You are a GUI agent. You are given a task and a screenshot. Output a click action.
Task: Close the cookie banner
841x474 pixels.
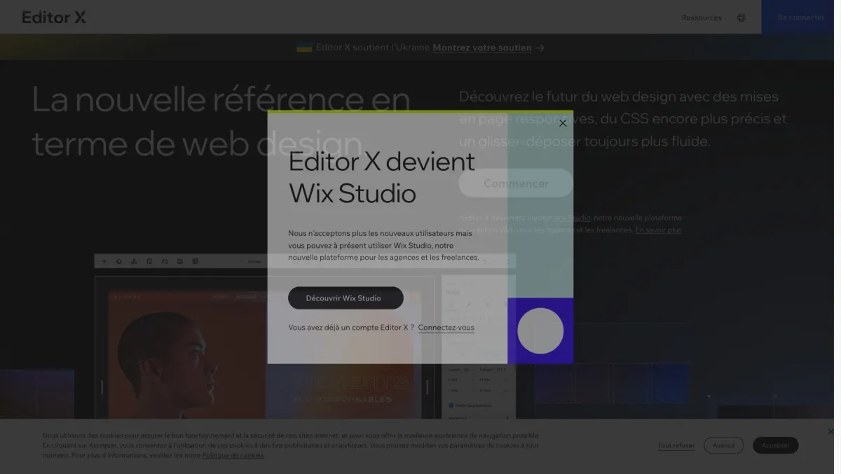830,431
